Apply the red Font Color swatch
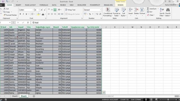 tap(43, 14)
